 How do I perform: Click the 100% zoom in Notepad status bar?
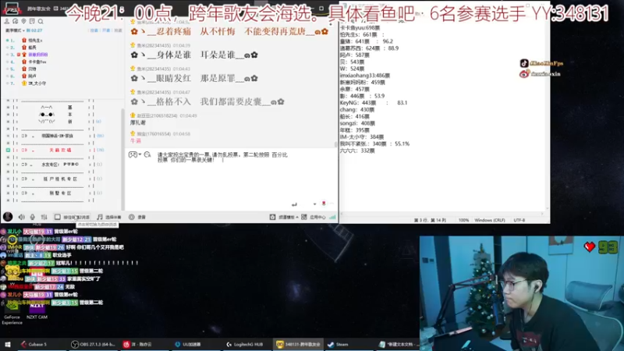click(463, 220)
